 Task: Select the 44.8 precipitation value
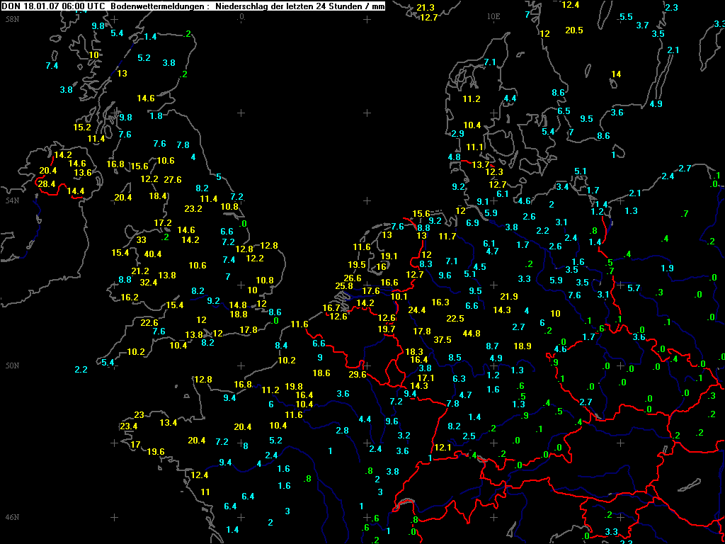click(471, 333)
